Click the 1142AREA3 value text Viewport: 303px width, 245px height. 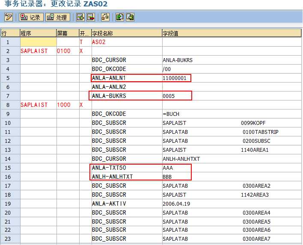pyautogui.click(x=255, y=195)
